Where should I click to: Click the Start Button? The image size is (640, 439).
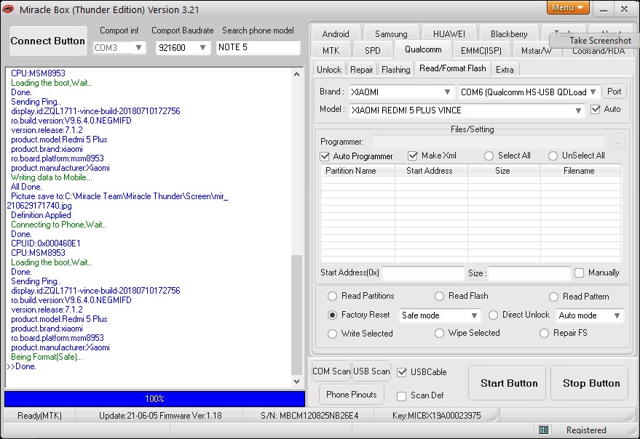coord(508,383)
